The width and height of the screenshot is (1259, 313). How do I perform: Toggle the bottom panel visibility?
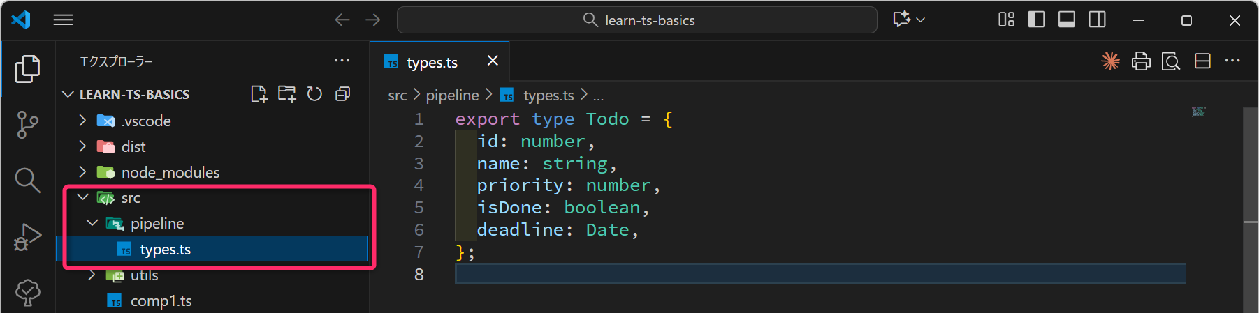1066,20
